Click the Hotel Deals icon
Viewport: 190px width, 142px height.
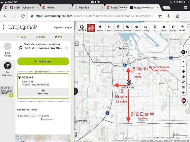(91, 28)
